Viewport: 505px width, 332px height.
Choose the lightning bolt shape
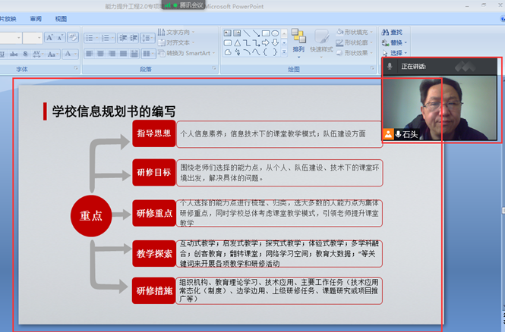click(x=237, y=52)
